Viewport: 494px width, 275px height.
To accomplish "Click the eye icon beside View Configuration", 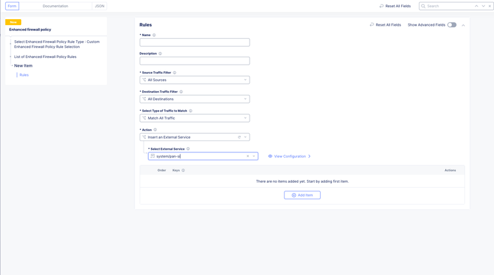I will coord(270,156).
